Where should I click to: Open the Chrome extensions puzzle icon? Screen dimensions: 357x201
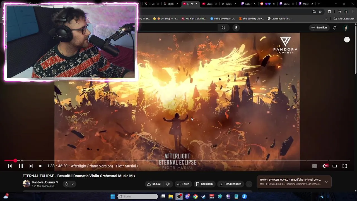330,11
